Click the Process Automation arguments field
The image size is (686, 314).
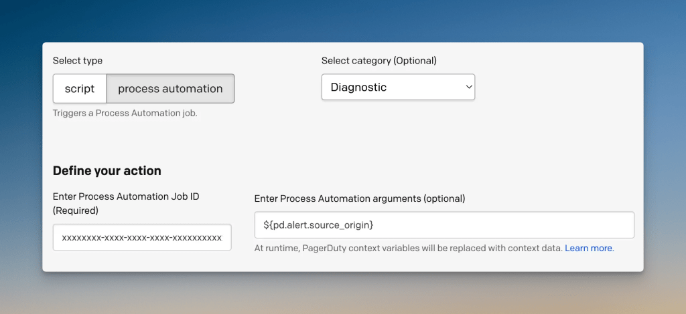pos(444,225)
